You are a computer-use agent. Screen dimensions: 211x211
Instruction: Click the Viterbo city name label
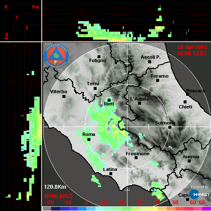(59, 92)
